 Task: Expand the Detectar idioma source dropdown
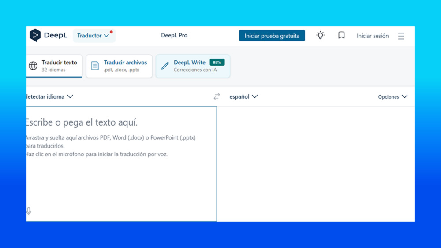50,96
